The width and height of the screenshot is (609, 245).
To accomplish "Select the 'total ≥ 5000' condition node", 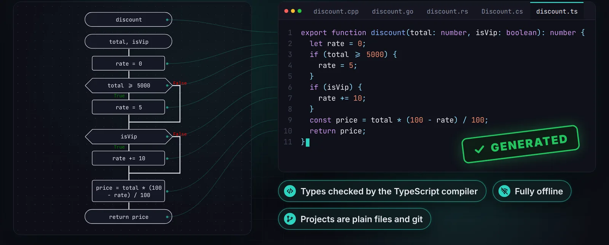I will coord(129,86).
